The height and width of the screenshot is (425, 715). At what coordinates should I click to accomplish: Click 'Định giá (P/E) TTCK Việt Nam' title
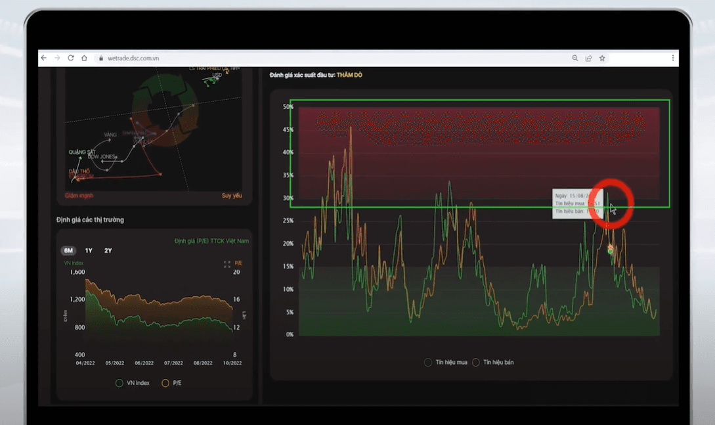tap(211, 241)
